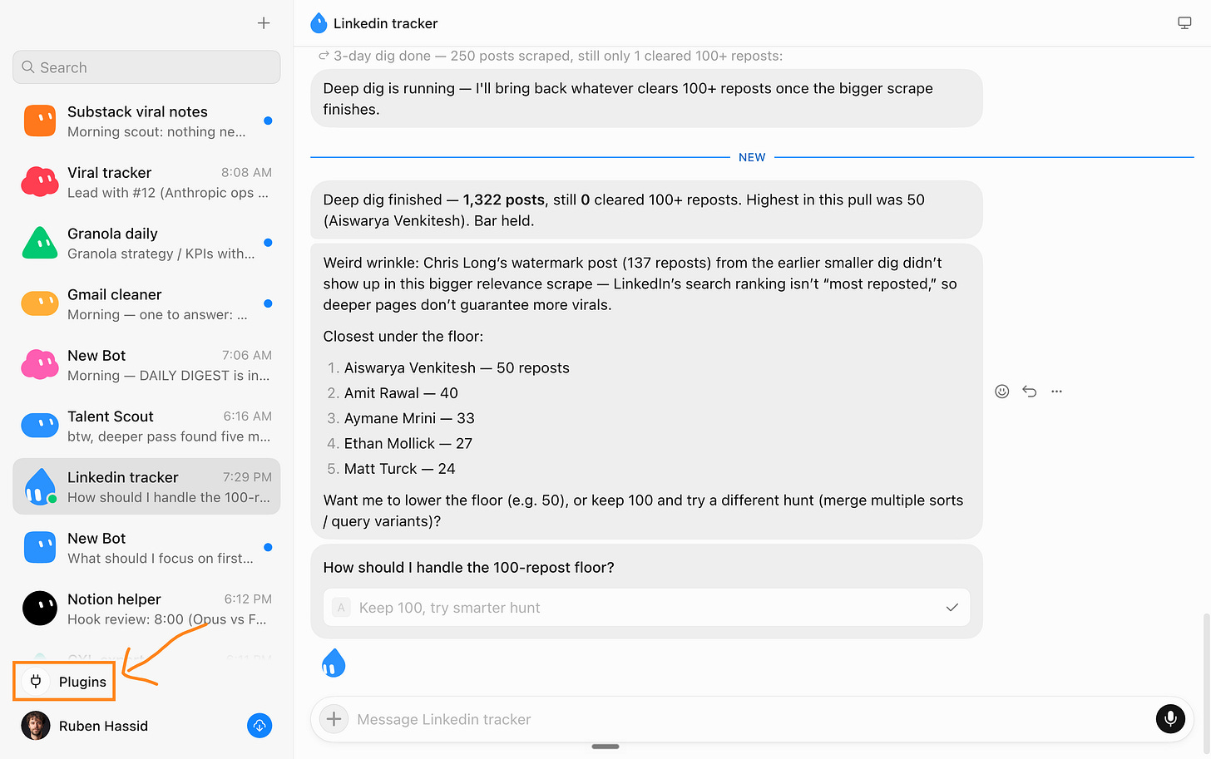The image size is (1211, 759).
Task: Click the checkmark on the selected answer
Action: point(952,608)
